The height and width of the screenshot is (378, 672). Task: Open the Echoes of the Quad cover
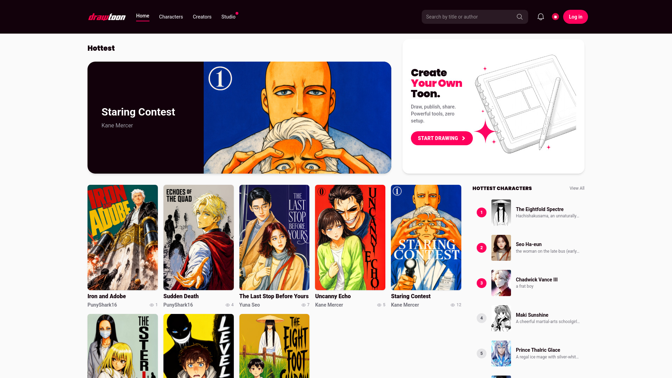pos(198,237)
